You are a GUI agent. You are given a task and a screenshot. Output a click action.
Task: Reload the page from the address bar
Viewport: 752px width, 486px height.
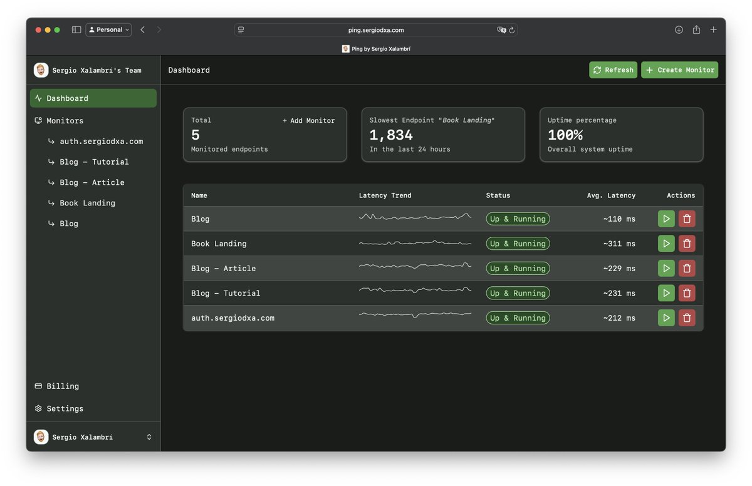[512, 30]
